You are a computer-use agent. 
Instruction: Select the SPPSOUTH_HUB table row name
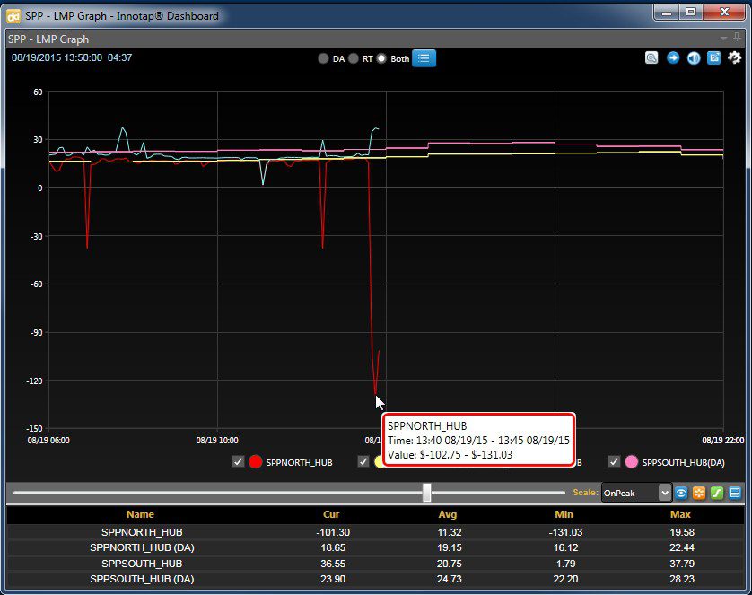tap(142, 564)
